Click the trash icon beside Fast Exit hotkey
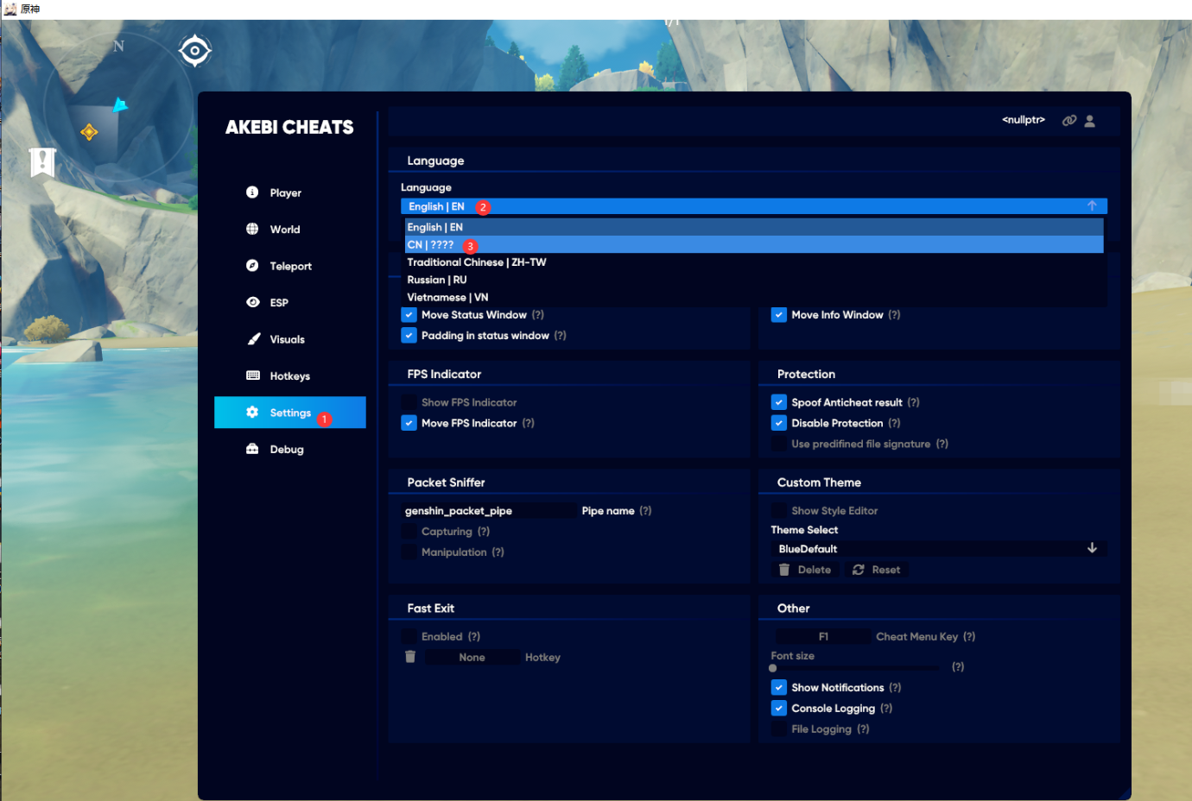Screen dimensions: 1192x801 pyautogui.click(x=410, y=657)
